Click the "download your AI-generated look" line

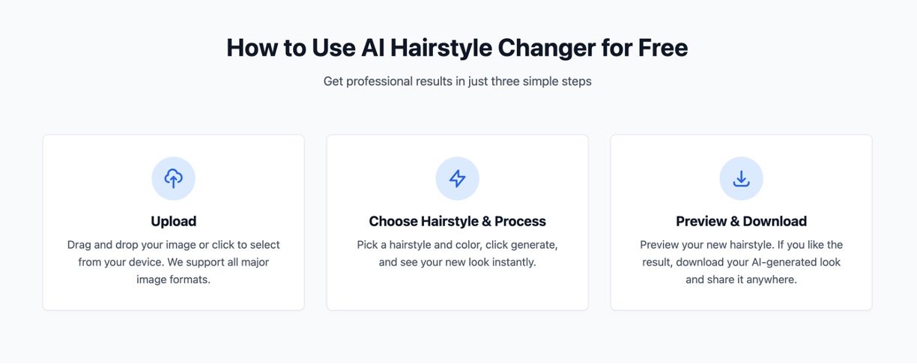point(741,262)
